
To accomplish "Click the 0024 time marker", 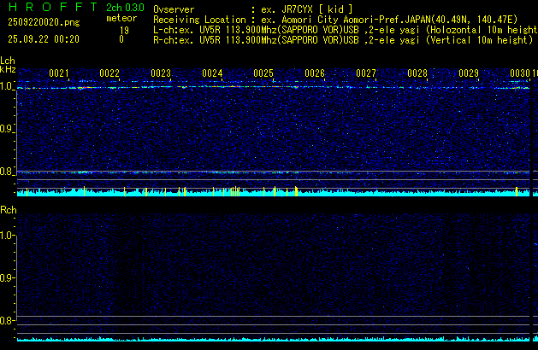I will pyautogui.click(x=212, y=74).
